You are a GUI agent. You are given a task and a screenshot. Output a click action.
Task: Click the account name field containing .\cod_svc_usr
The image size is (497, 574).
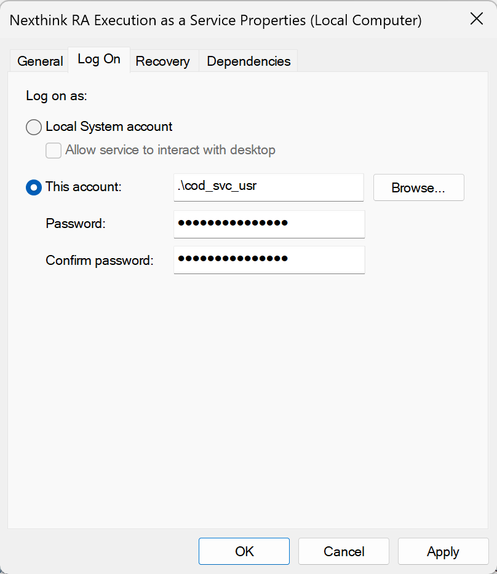coord(269,187)
